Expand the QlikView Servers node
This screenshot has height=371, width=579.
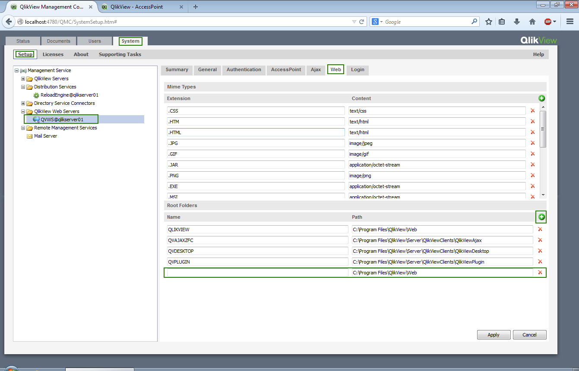click(x=23, y=79)
